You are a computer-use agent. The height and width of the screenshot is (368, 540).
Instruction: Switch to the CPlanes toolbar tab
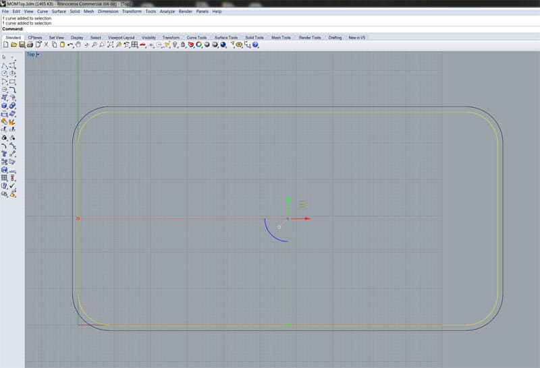[x=35, y=38]
